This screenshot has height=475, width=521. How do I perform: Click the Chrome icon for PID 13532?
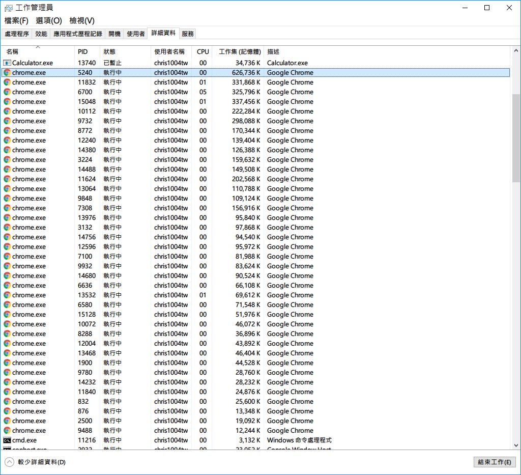[7, 295]
